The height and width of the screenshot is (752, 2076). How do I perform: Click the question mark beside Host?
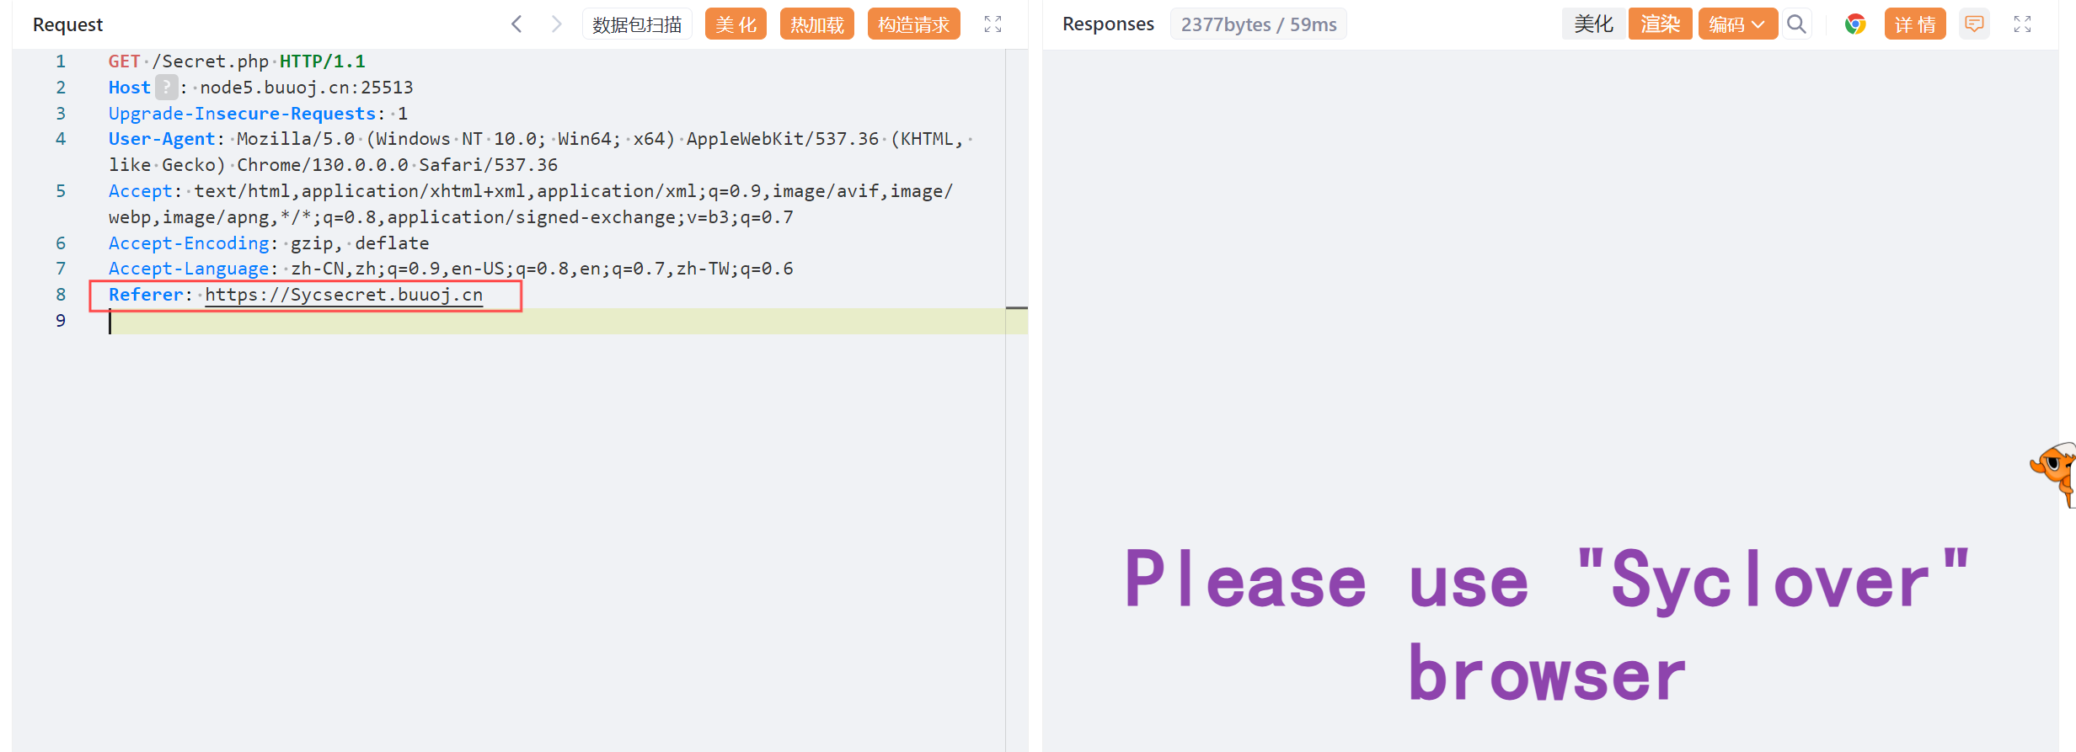click(166, 88)
